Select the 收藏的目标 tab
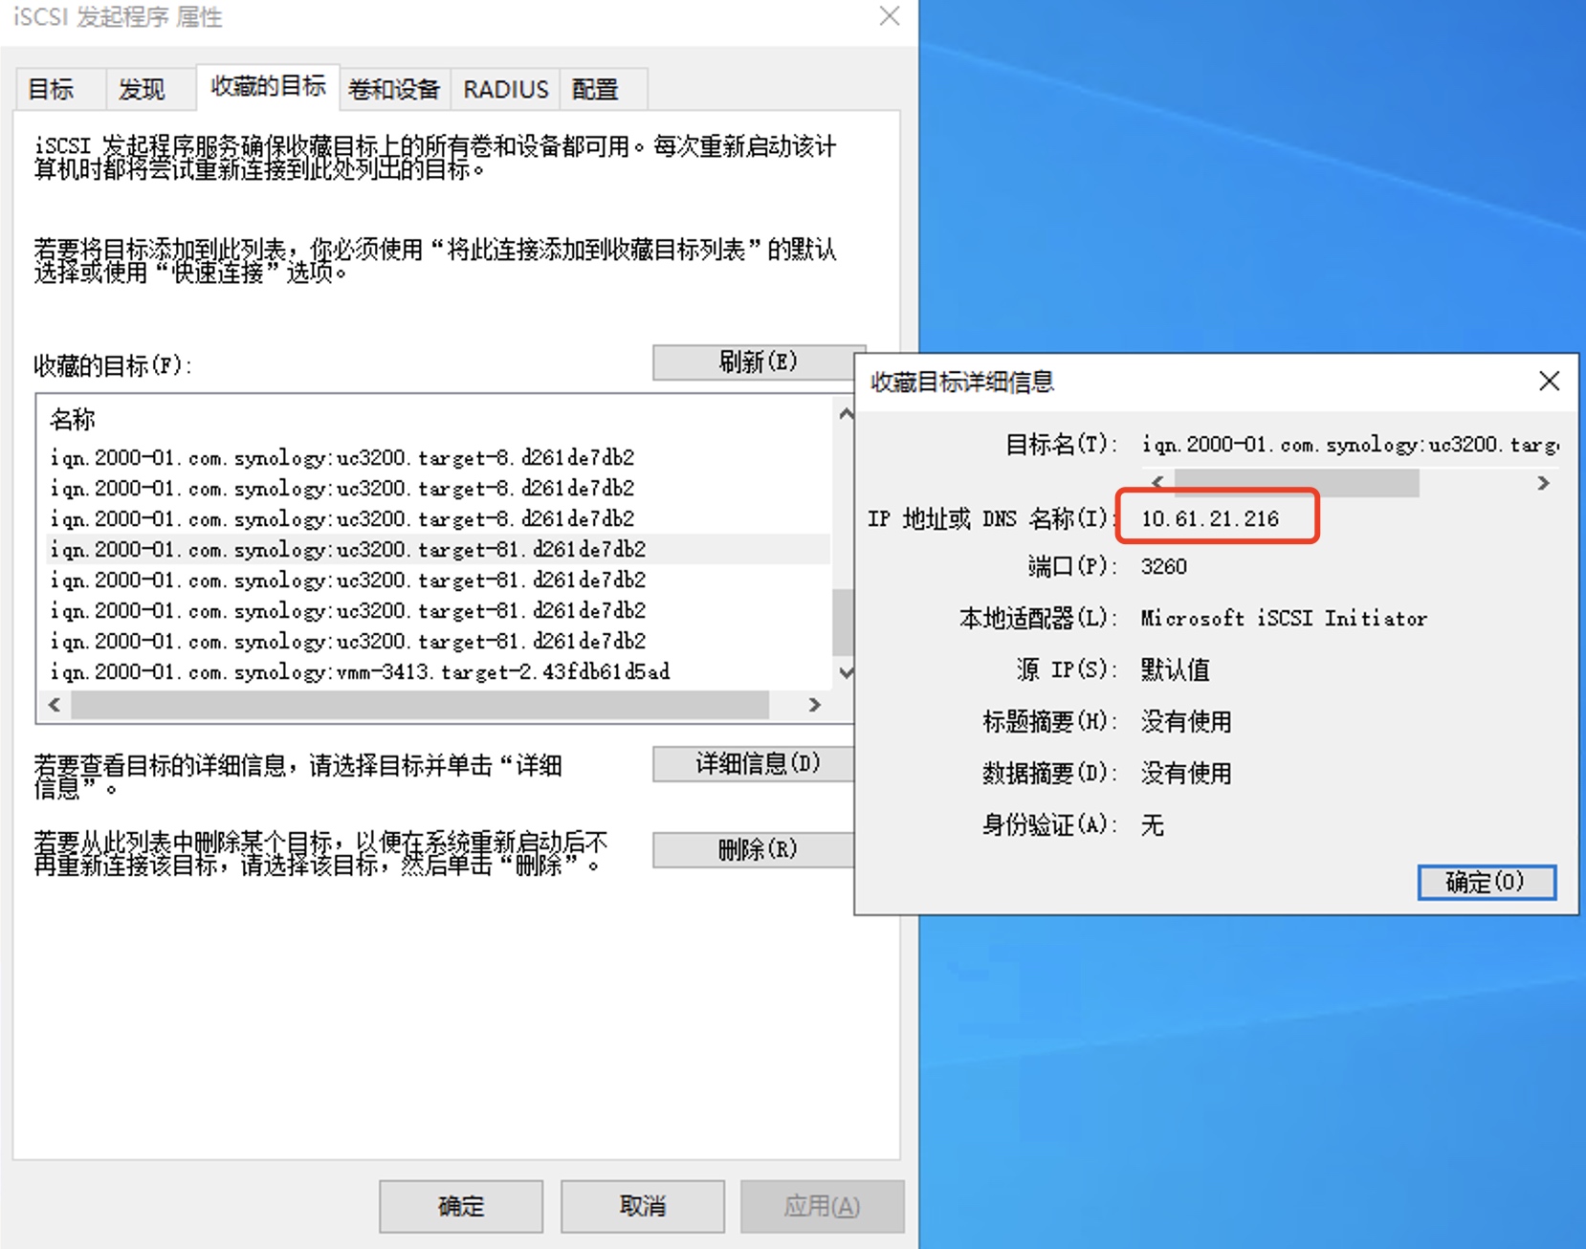The width and height of the screenshot is (1586, 1249). [x=268, y=86]
